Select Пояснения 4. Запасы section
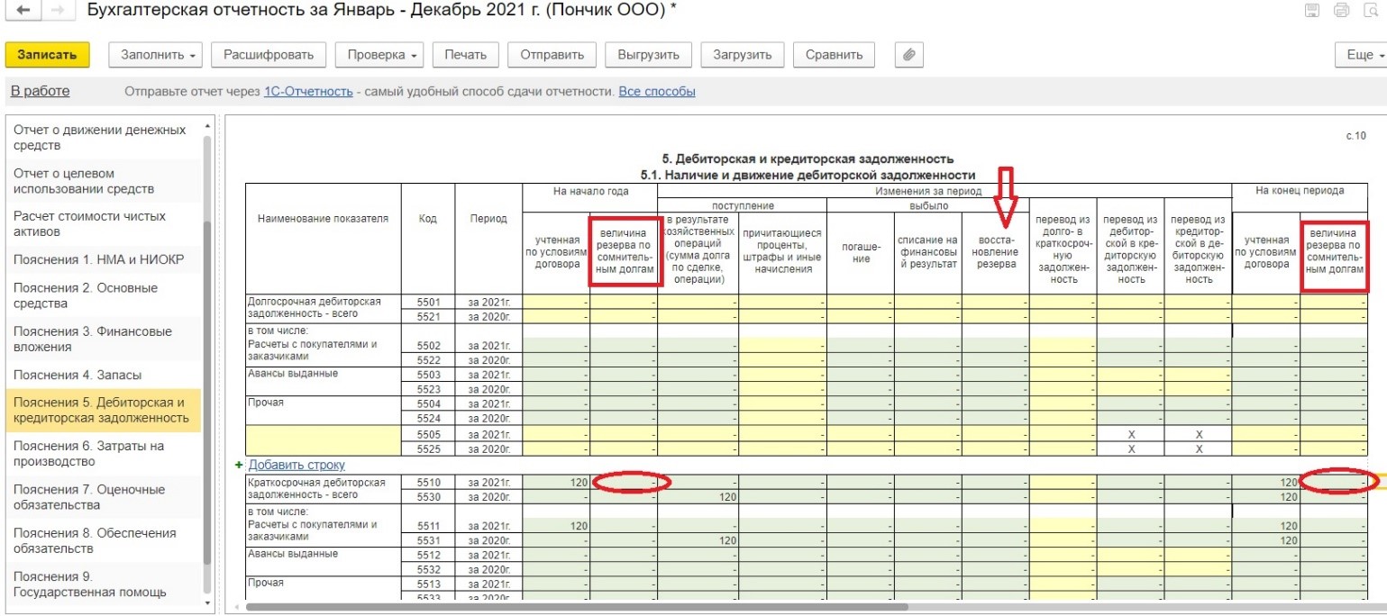The height and width of the screenshot is (616, 1387). [x=104, y=375]
